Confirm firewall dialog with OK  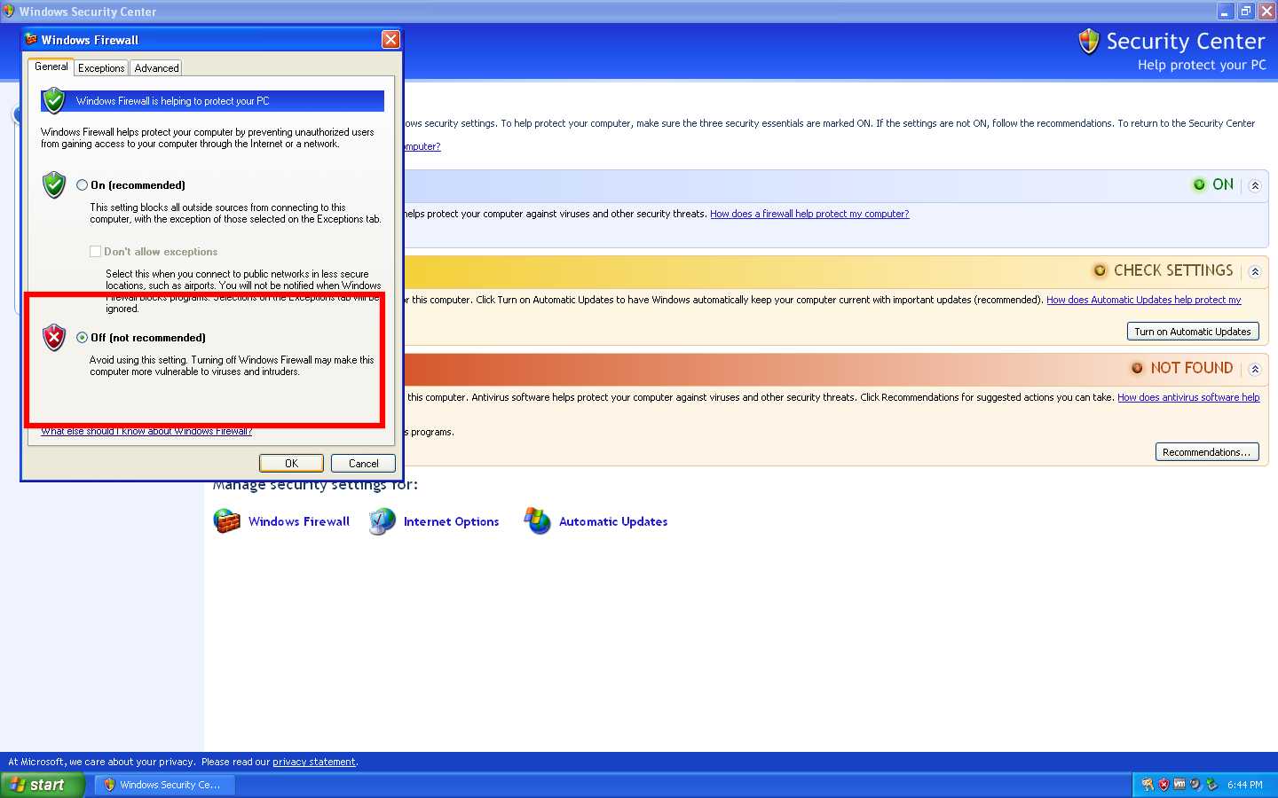pyautogui.click(x=291, y=464)
